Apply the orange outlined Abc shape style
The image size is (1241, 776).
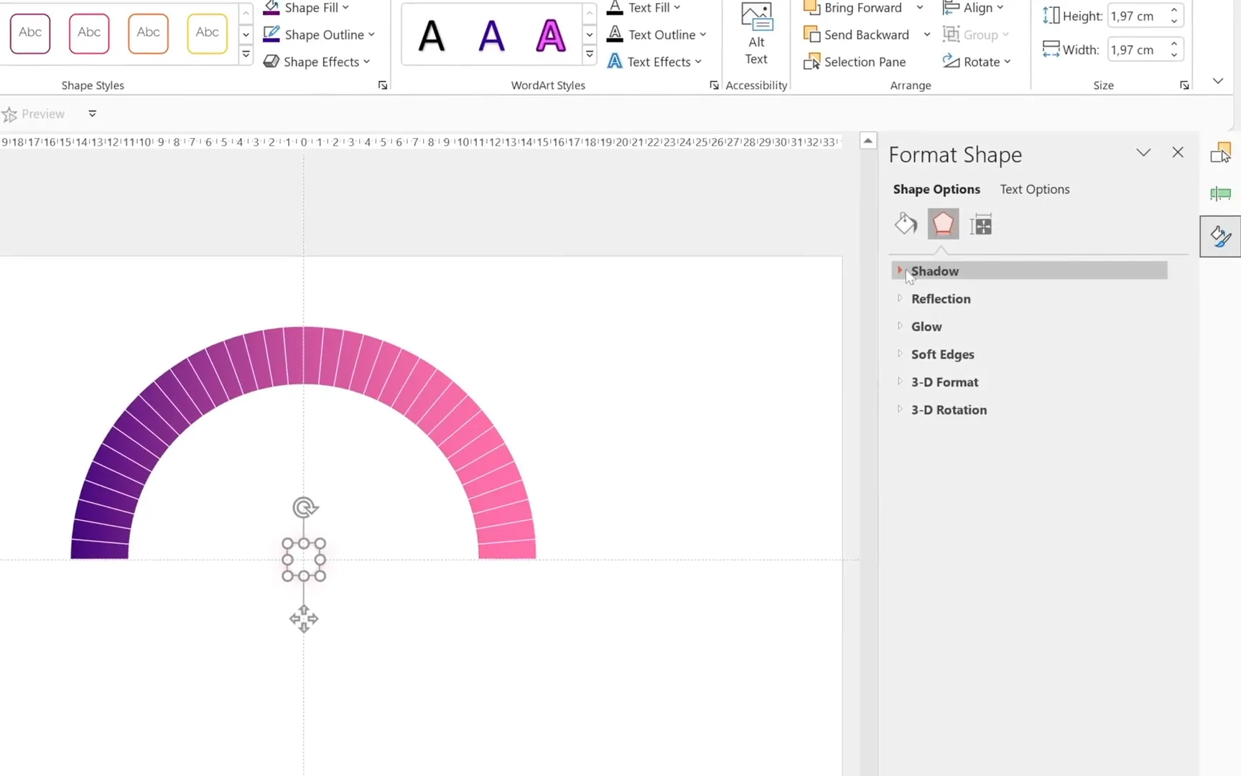(x=148, y=32)
